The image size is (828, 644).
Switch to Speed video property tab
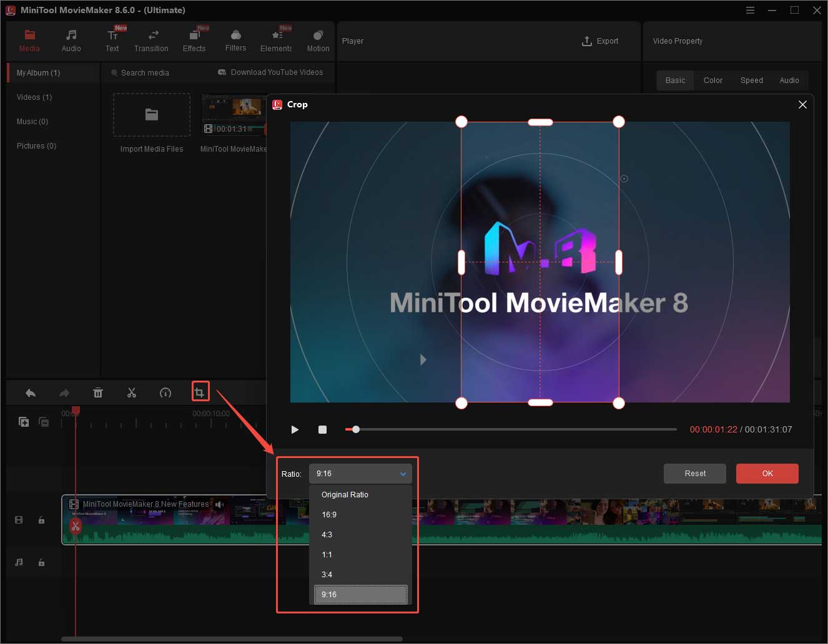751,80
